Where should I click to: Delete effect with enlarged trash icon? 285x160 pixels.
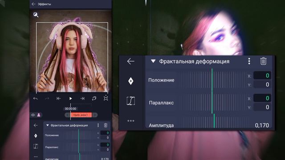pos(263,61)
